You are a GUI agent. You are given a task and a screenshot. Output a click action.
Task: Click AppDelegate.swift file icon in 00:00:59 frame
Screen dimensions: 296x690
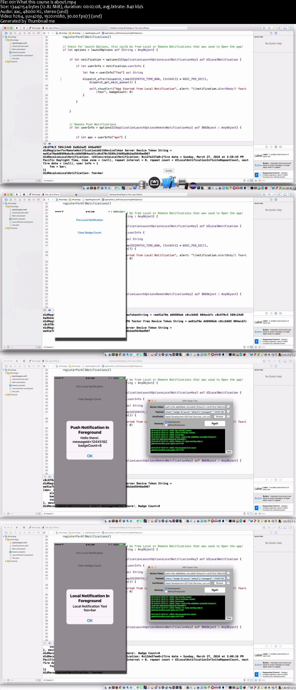[x=11, y=210]
